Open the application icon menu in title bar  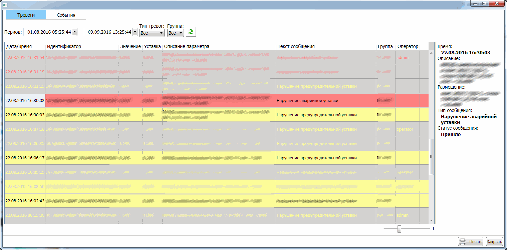(x=5, y=3)
